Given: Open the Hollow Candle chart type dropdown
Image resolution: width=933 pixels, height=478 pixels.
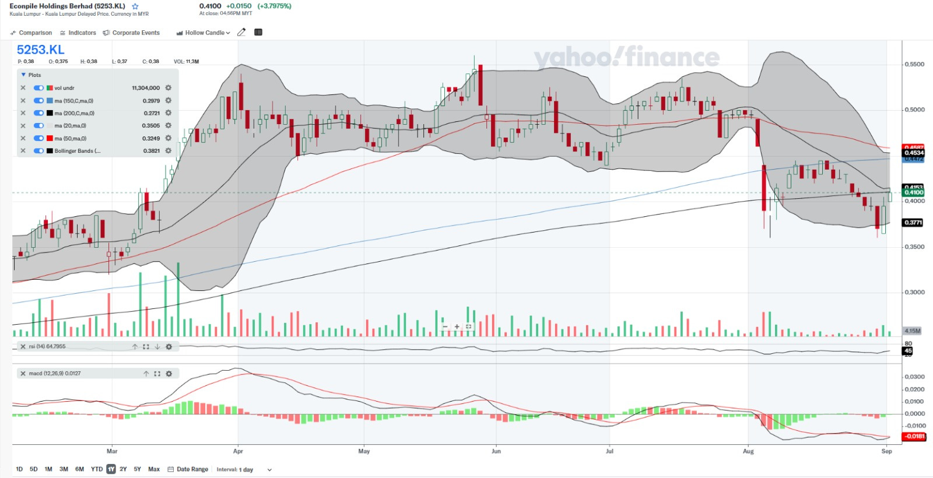Looking at the screenshot, I should 204,33.
